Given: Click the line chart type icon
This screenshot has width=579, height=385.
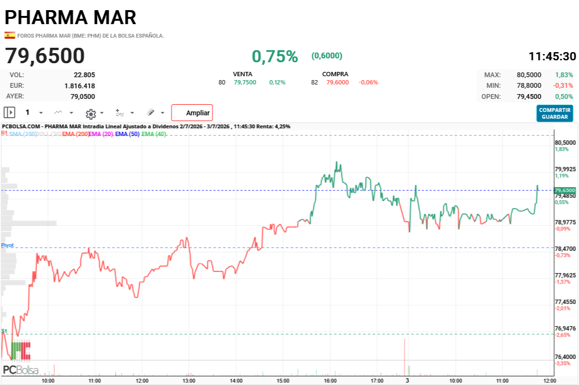Looking at the screenshot, I should click(x=58, y=112).
